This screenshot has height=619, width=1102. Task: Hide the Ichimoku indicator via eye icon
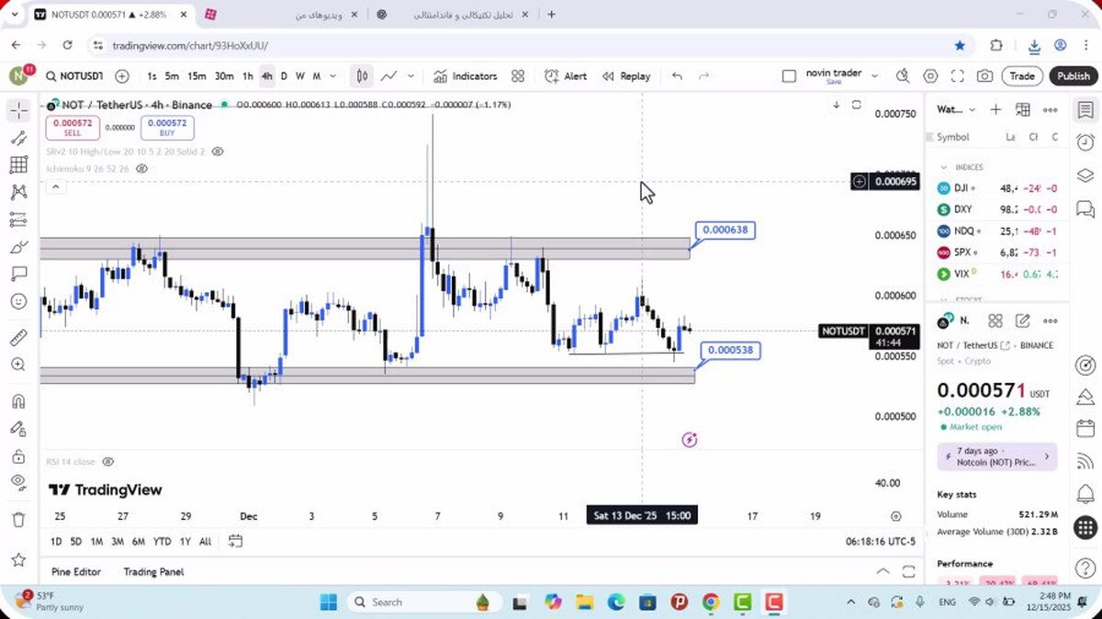(x=141, y=169)
